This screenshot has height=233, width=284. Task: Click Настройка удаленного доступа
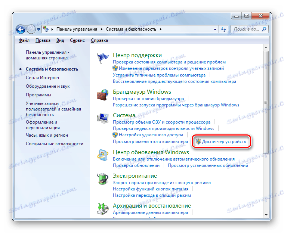tap(151, 135)
